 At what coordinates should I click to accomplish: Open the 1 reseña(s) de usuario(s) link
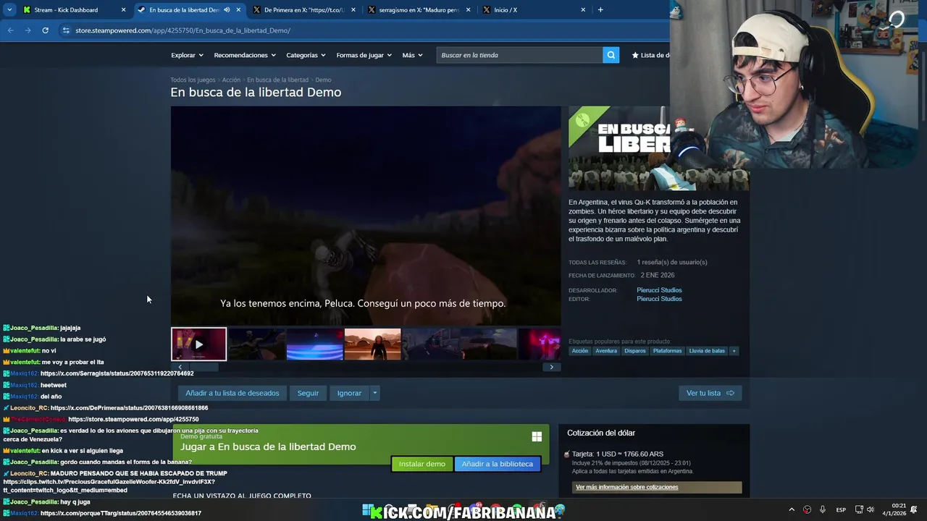tap(672, 262)
